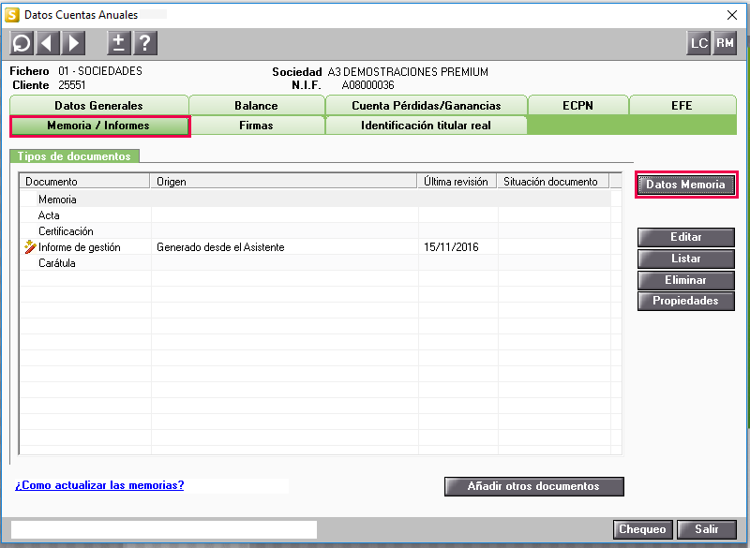Click Añadir otros documentos button
Screen dimensions: 750x548
[x=533, y=486]
